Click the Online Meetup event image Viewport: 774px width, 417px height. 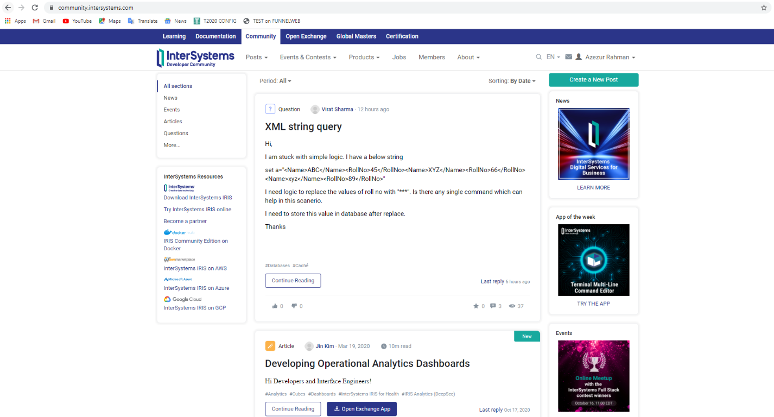(593, 376)
